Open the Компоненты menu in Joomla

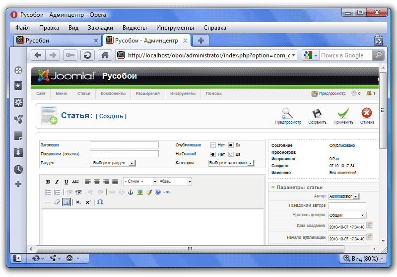113,93
